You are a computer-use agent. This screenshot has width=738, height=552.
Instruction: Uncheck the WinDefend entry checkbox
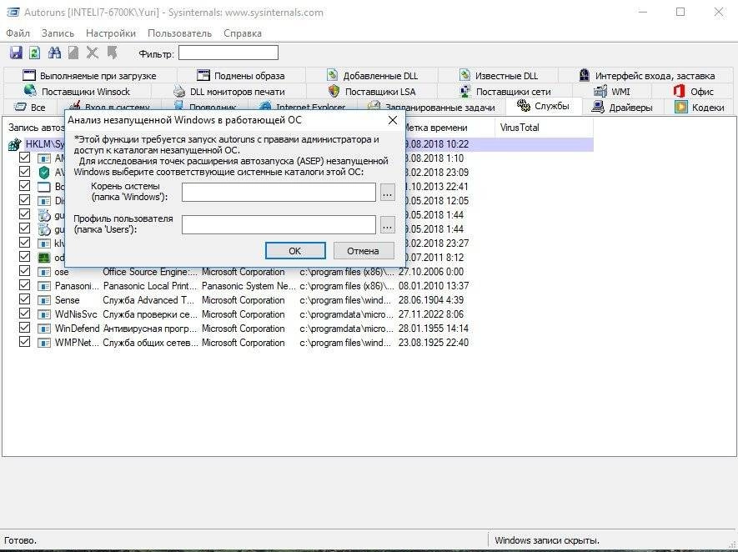24,328
